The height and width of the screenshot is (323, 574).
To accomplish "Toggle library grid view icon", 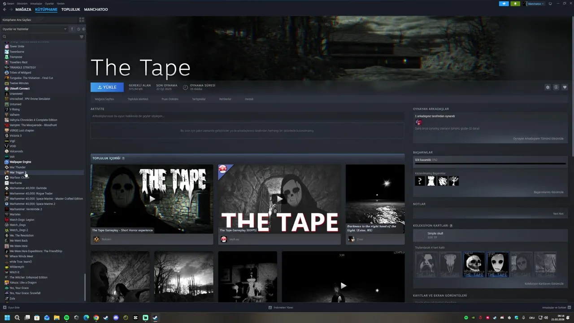I will coord(82,20).
